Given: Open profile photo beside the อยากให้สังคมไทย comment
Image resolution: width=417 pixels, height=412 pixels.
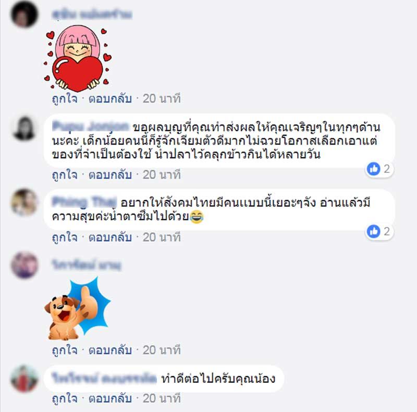Looking at the screenshot, I should click(x=24, y=202).
